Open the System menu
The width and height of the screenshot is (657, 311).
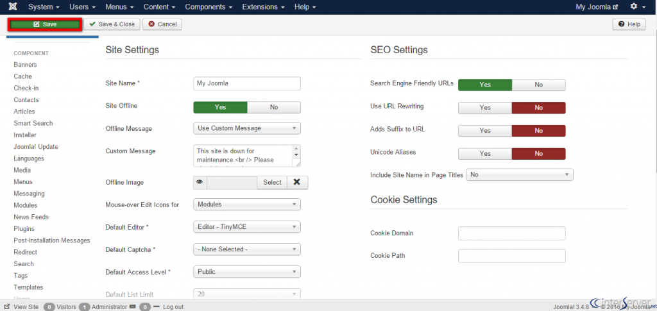(x=44, y=7)
